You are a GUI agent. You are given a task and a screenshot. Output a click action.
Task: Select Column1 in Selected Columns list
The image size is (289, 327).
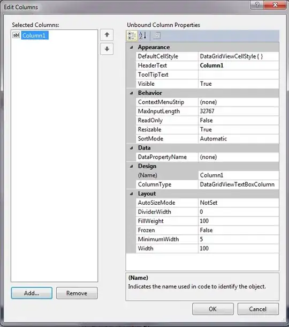35,35
